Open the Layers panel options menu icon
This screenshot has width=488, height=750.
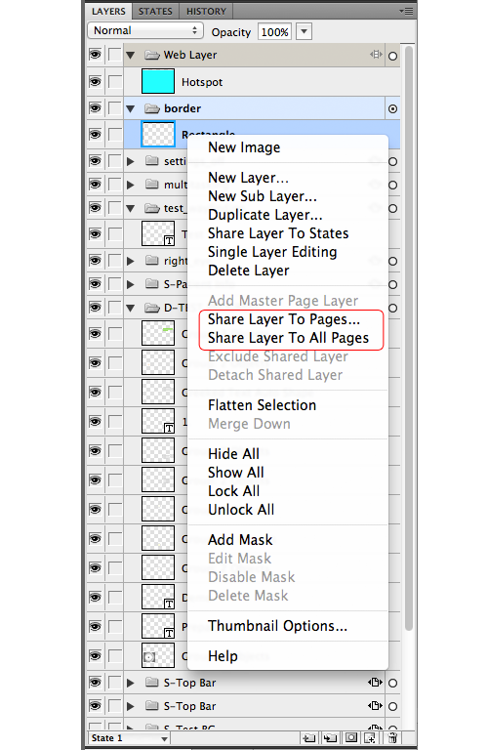pos(407,11)
